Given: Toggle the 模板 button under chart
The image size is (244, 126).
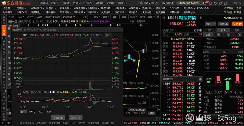Looking at the screenshot, I should click(x=152, y=113).
